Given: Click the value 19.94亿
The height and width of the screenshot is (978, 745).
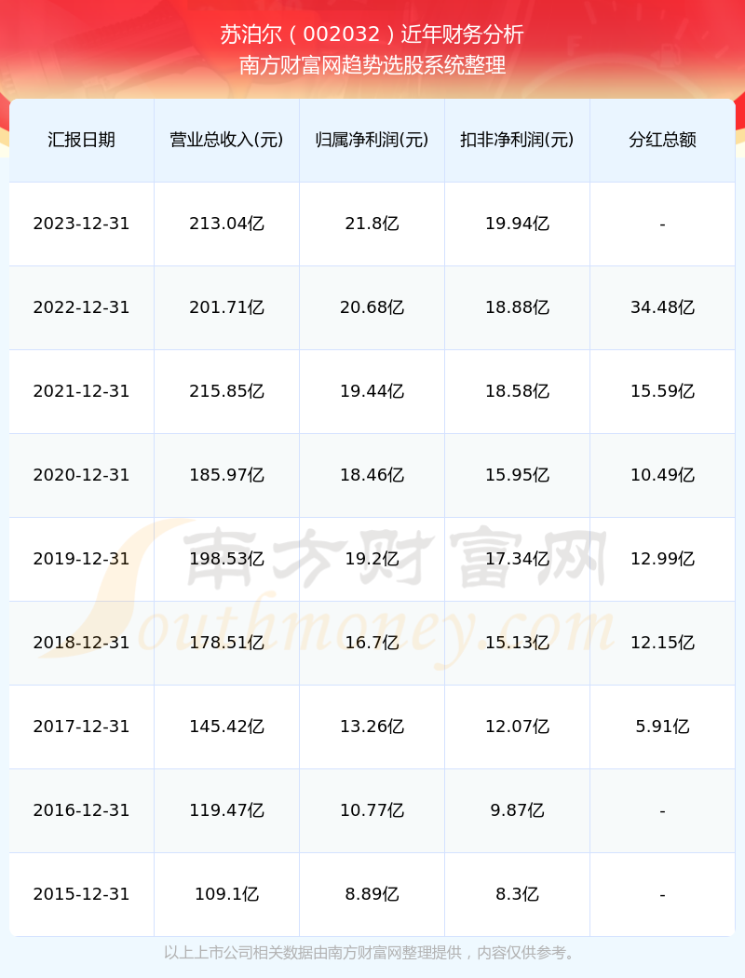Looking at the screenshot, I should click(518, 224).
